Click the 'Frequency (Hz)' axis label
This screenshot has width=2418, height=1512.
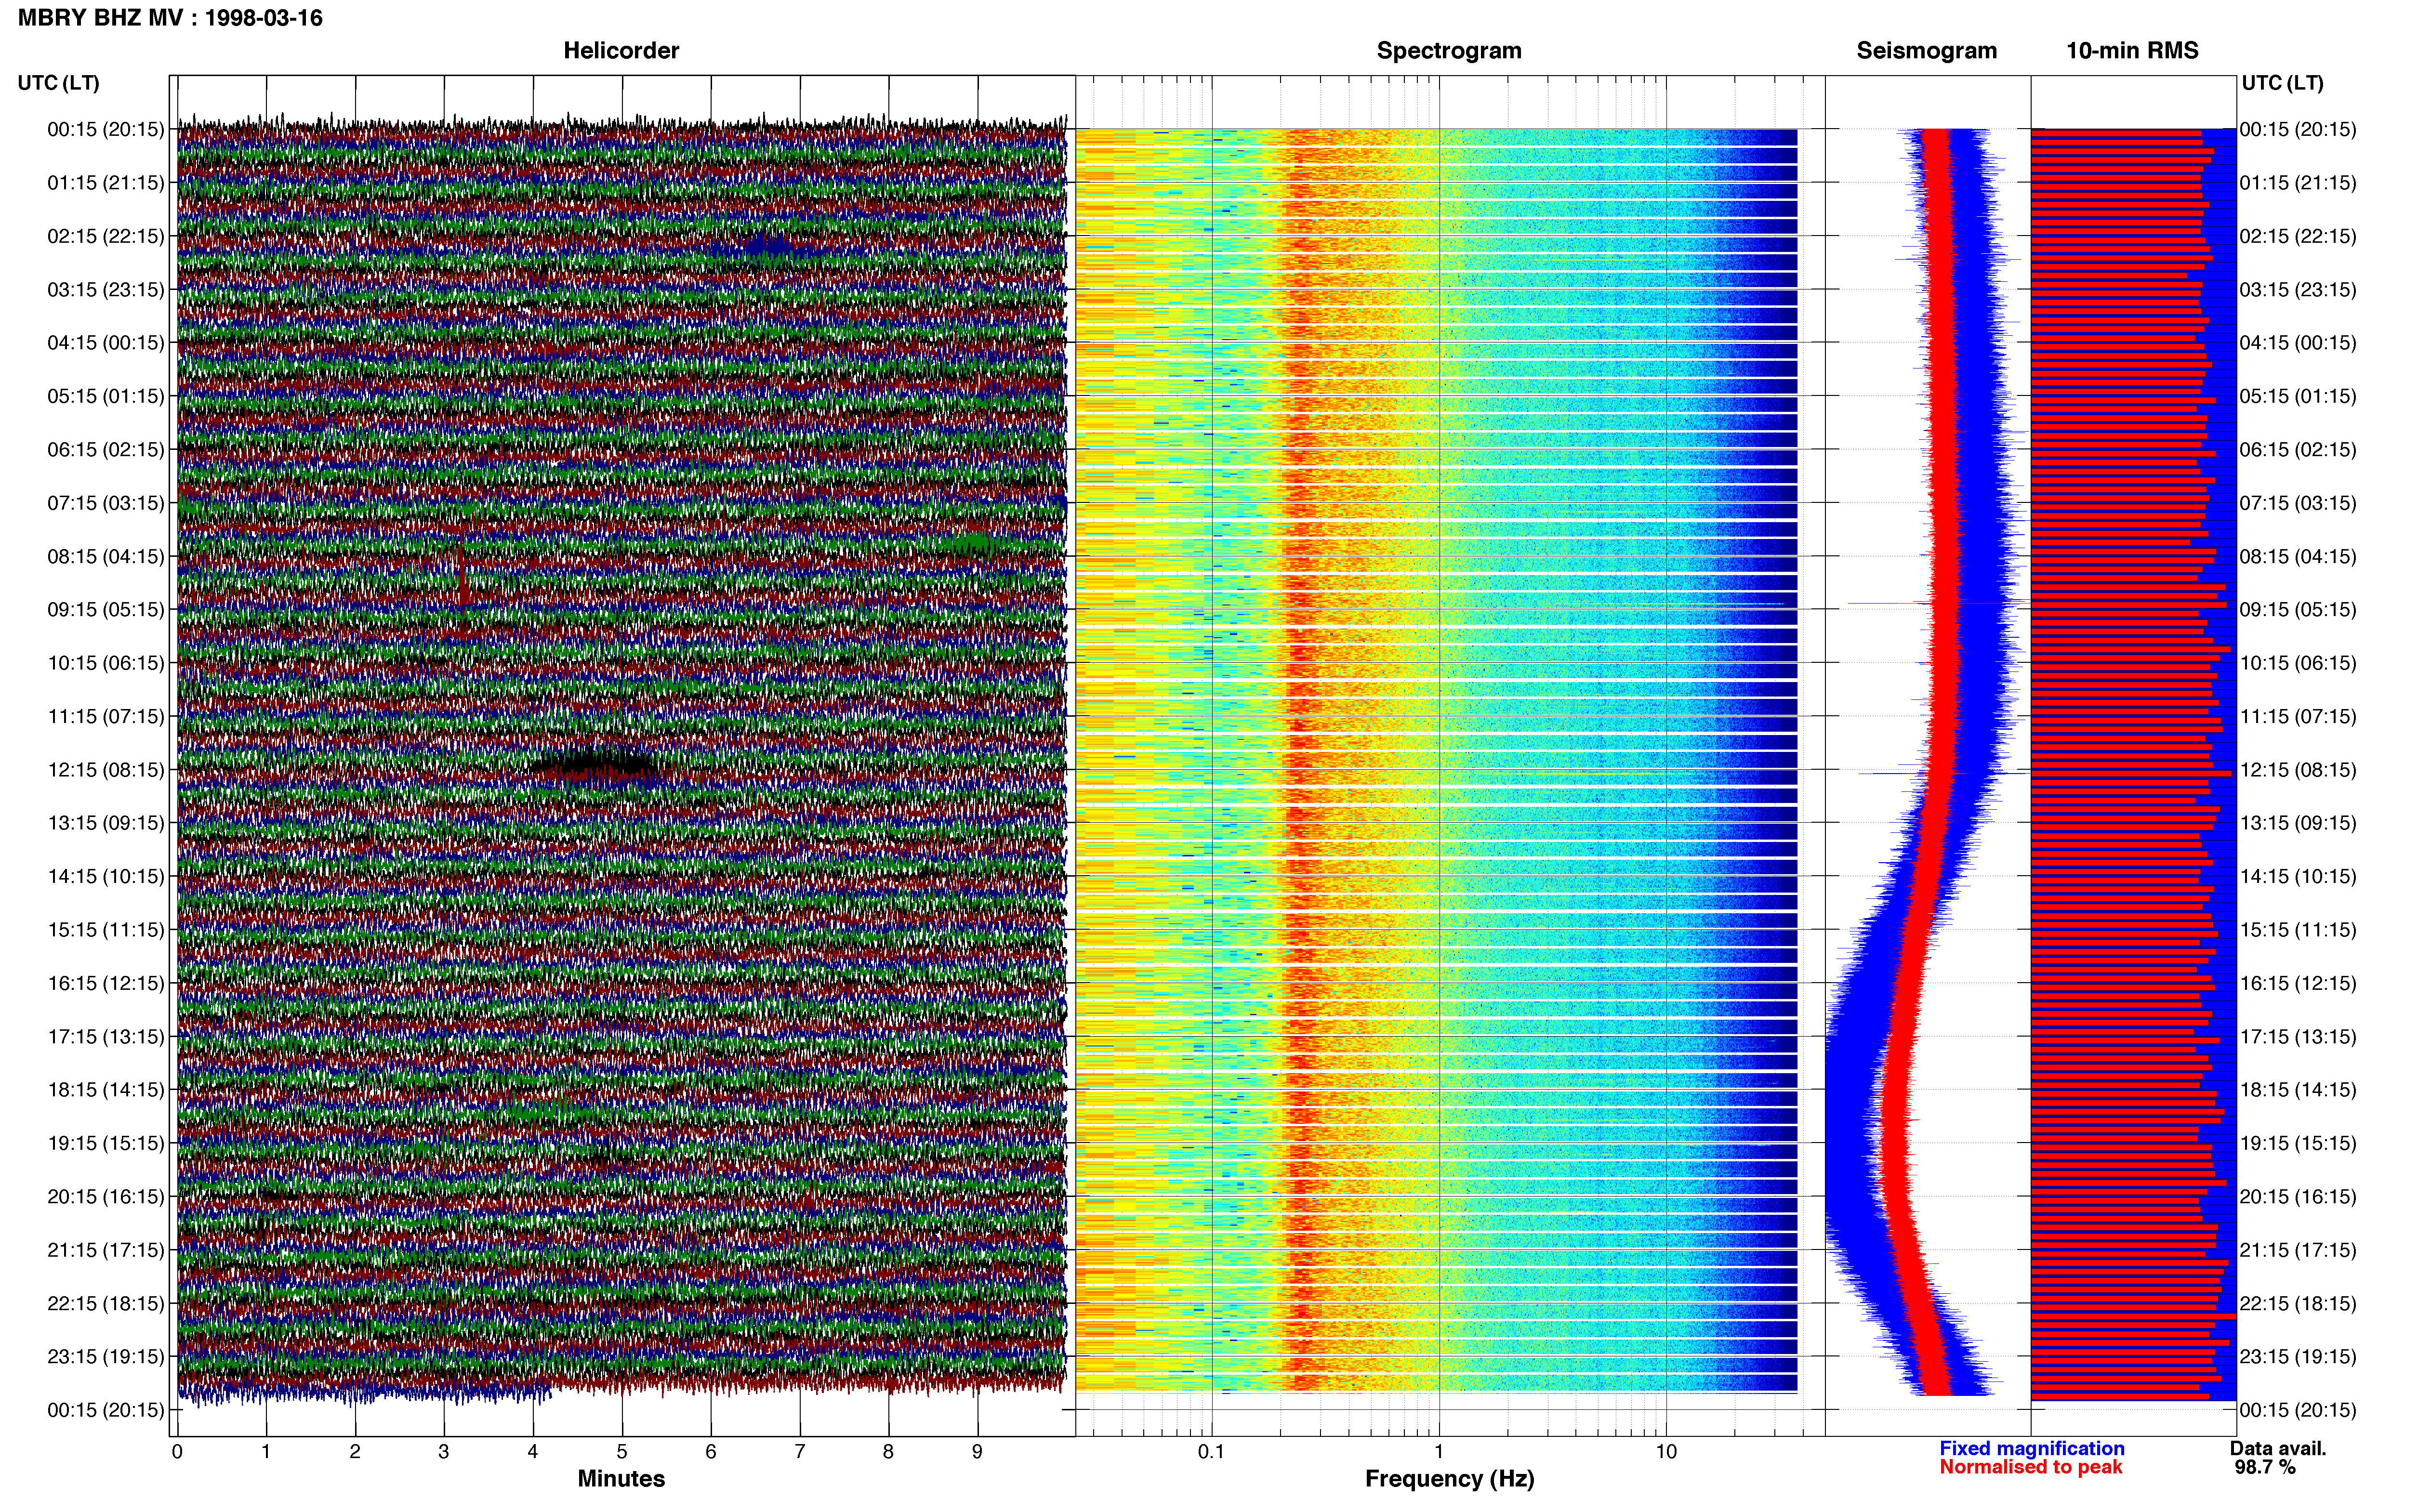point(1449,1479)
